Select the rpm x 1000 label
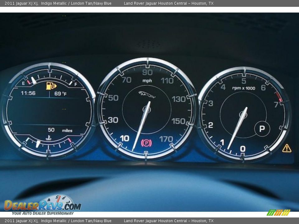Screen dimensions: 299x224 [x=244, y=87]
